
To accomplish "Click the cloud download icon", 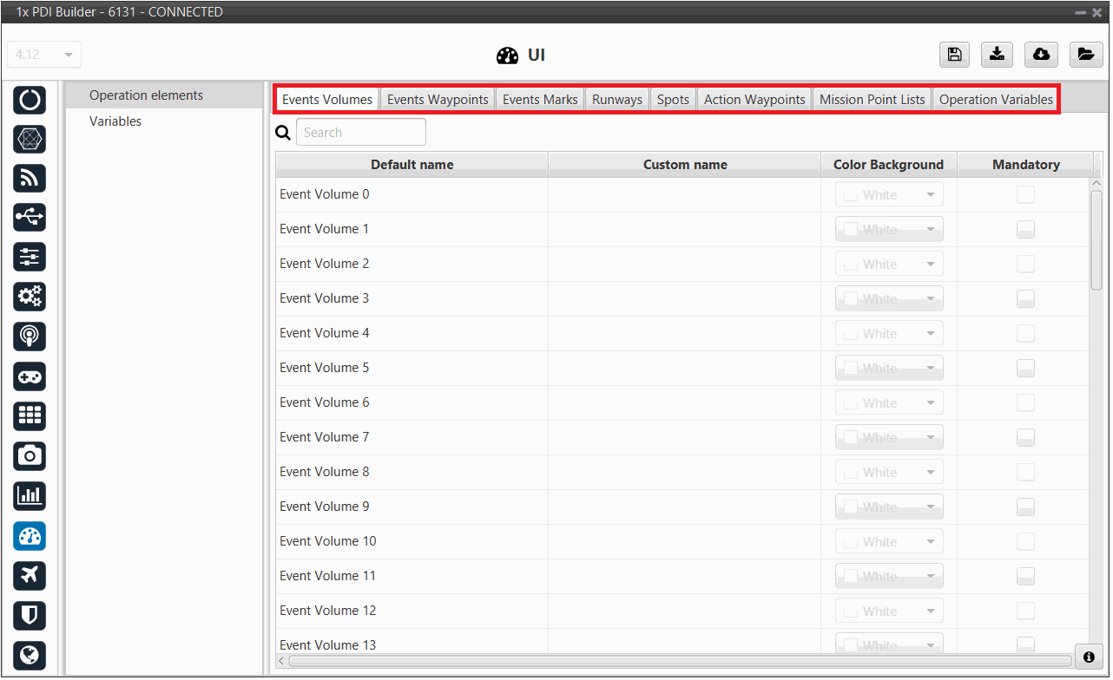I will 1041,55.
